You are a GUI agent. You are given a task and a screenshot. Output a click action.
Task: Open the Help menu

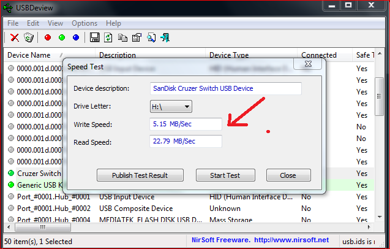pyautogui.click(x=113, y=23)
